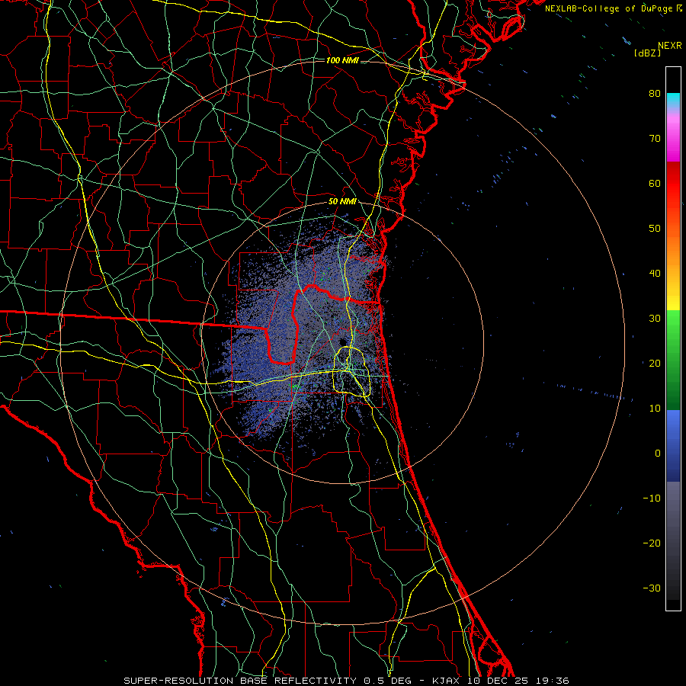The width and height of the screenshot is (686, 686).
Task: Click the 70 value on the dBZ scale
Action: tap(655, 138)
